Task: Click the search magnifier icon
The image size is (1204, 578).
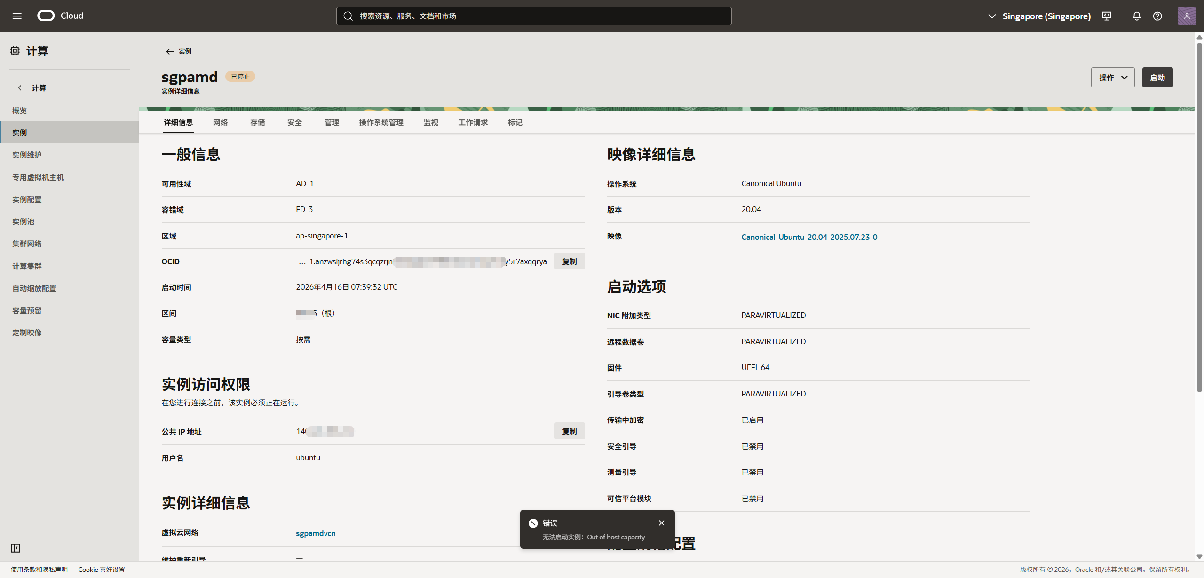Action: (x=348, y=16)
